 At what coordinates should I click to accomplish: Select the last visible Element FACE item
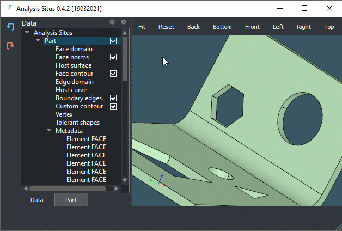[x=87, y=180]
